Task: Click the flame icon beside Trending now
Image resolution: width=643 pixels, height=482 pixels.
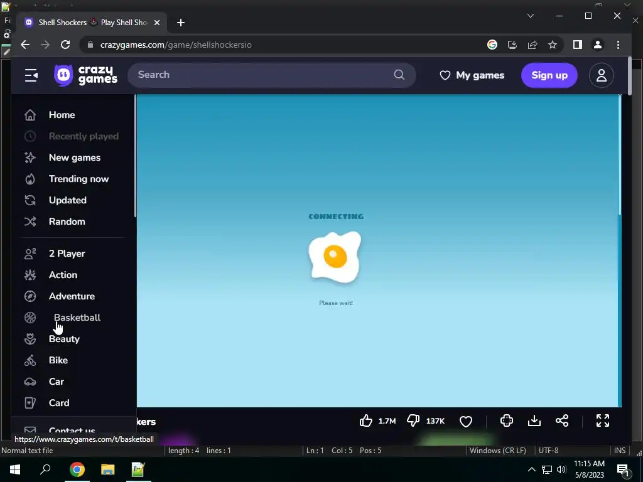Action: 30,179
